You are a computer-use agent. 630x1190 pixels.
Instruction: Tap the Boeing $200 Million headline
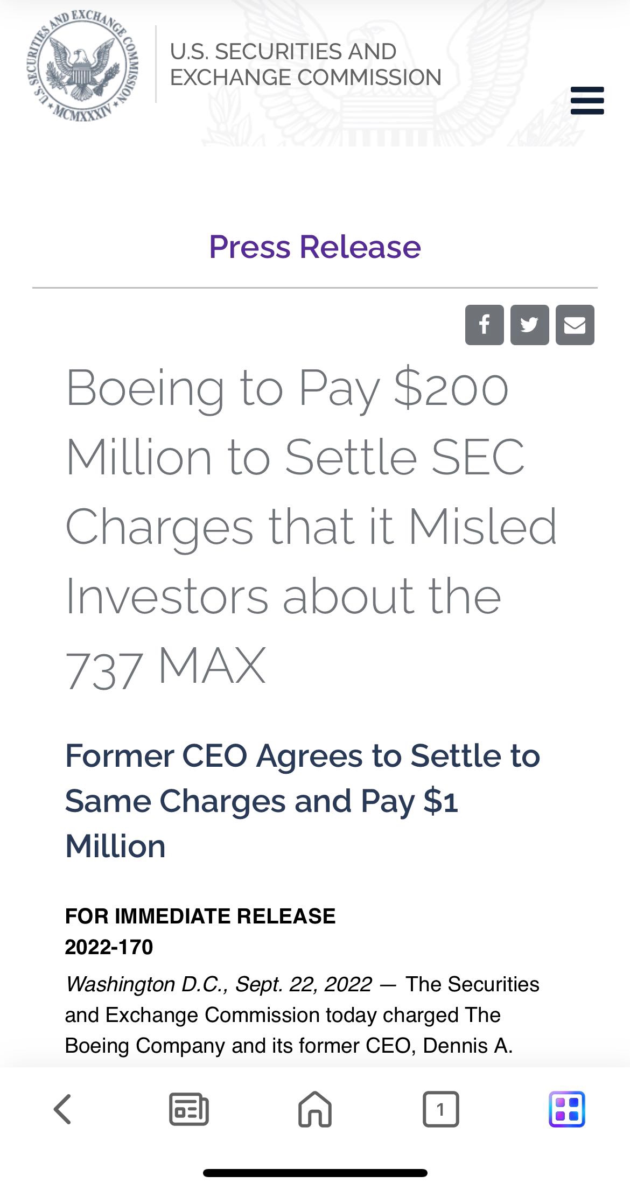click(310, 528)
